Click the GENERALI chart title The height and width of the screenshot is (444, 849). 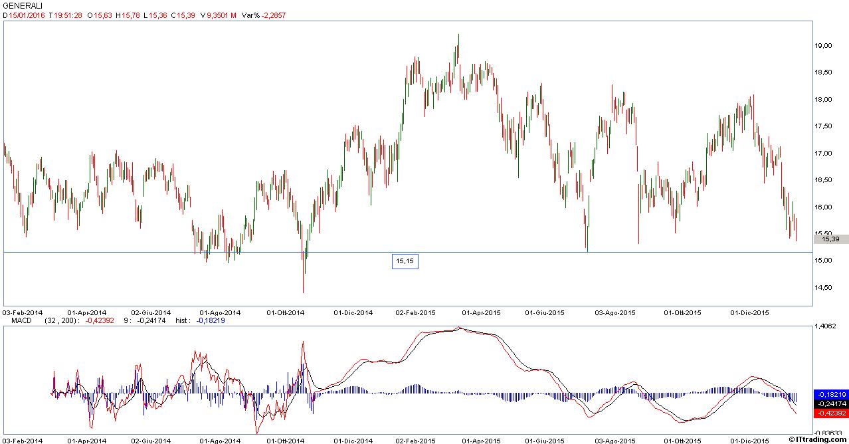click(23, 5)
